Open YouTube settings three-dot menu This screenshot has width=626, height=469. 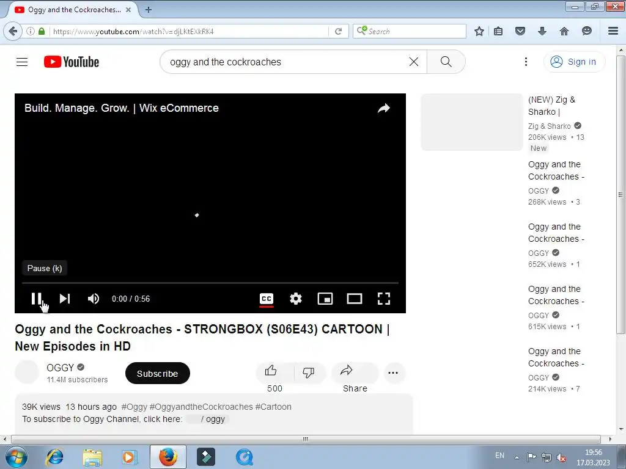tap(526, 62)
